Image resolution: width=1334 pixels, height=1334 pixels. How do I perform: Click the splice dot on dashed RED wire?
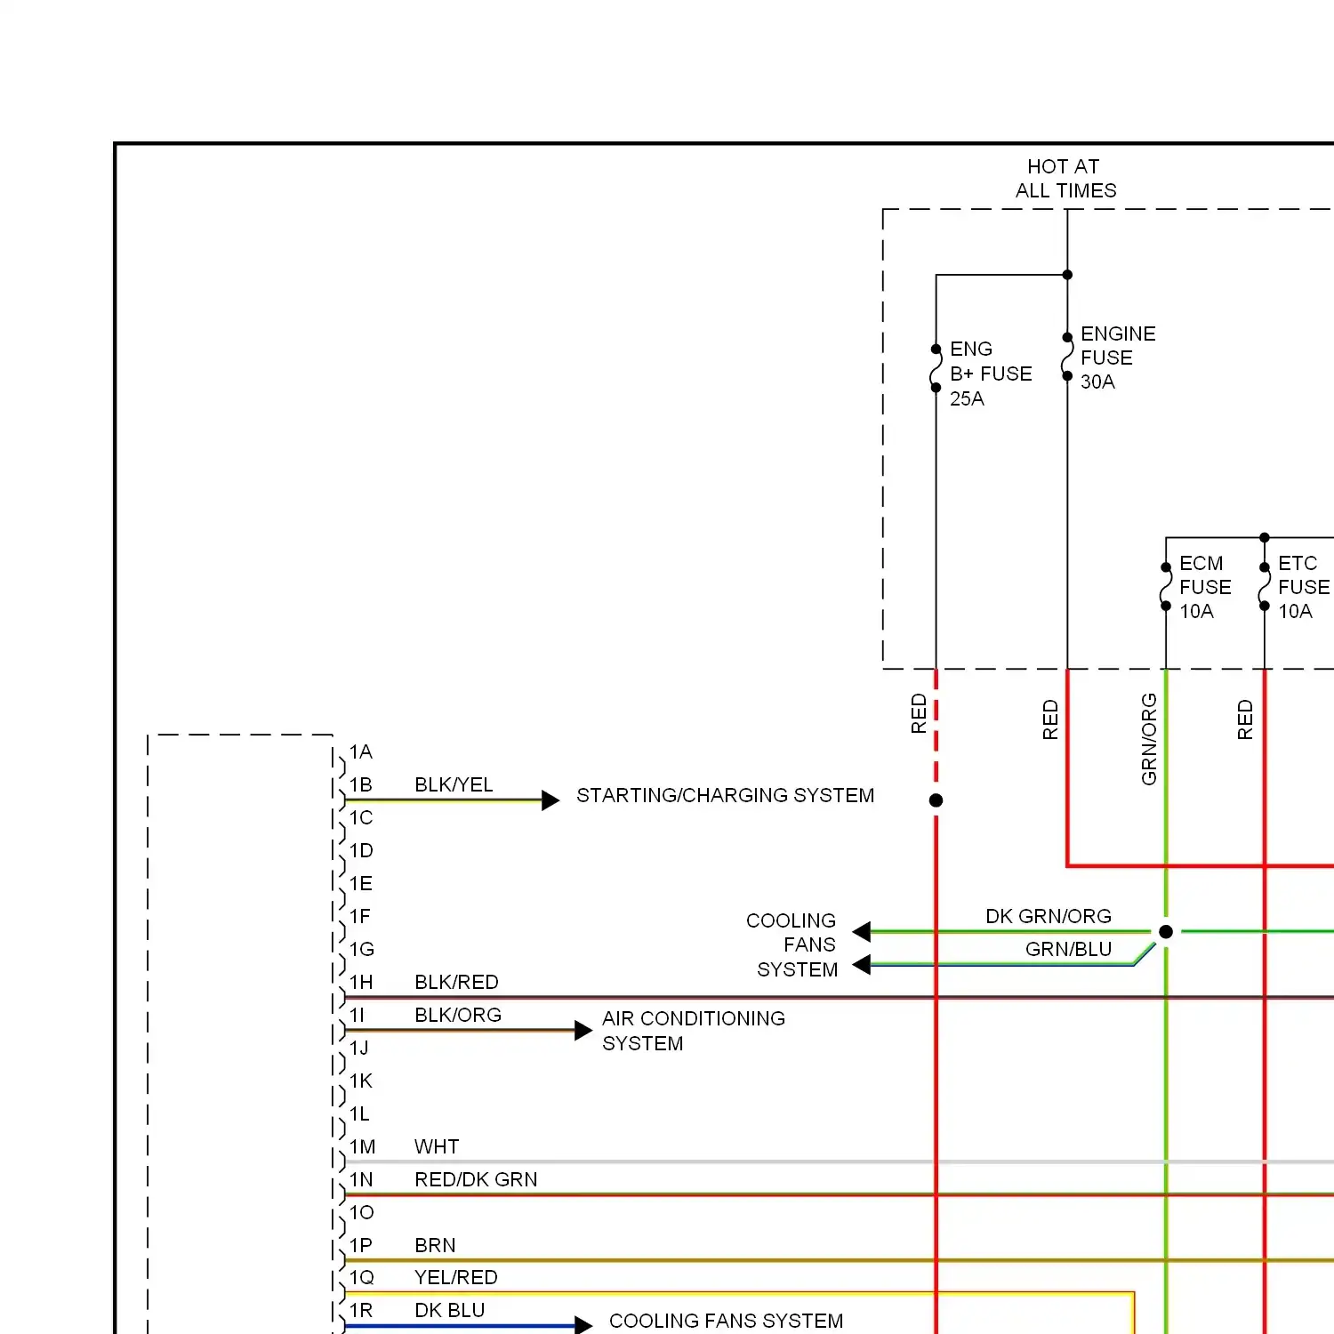pos(936,800)
